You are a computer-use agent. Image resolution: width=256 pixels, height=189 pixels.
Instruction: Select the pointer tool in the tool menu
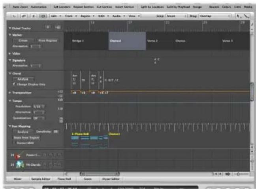pyautogui.click(x=239, y=16)
